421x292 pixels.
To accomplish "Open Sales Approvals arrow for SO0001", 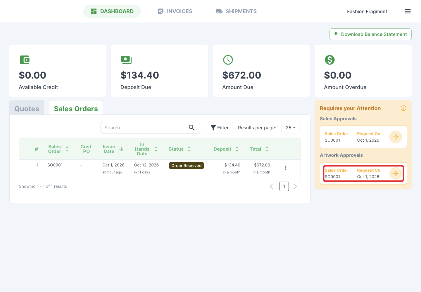I will pos(396,137).
